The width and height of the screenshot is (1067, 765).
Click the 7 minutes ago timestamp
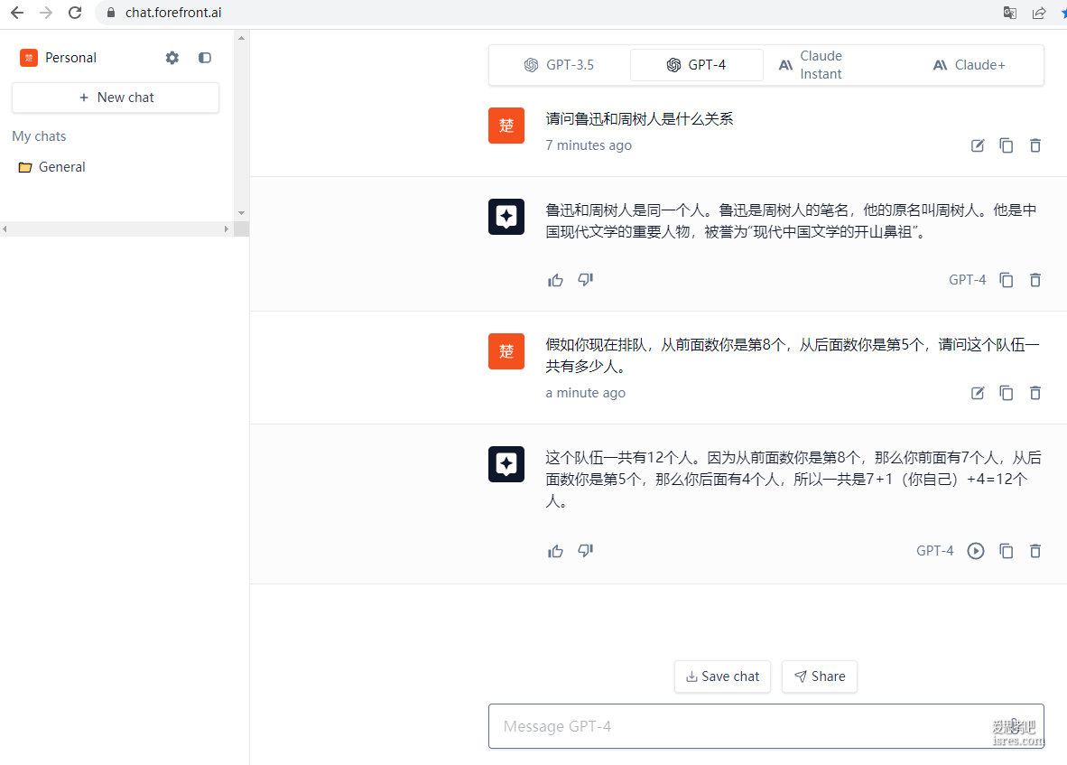pyautogui.click(x=589, y=145)
